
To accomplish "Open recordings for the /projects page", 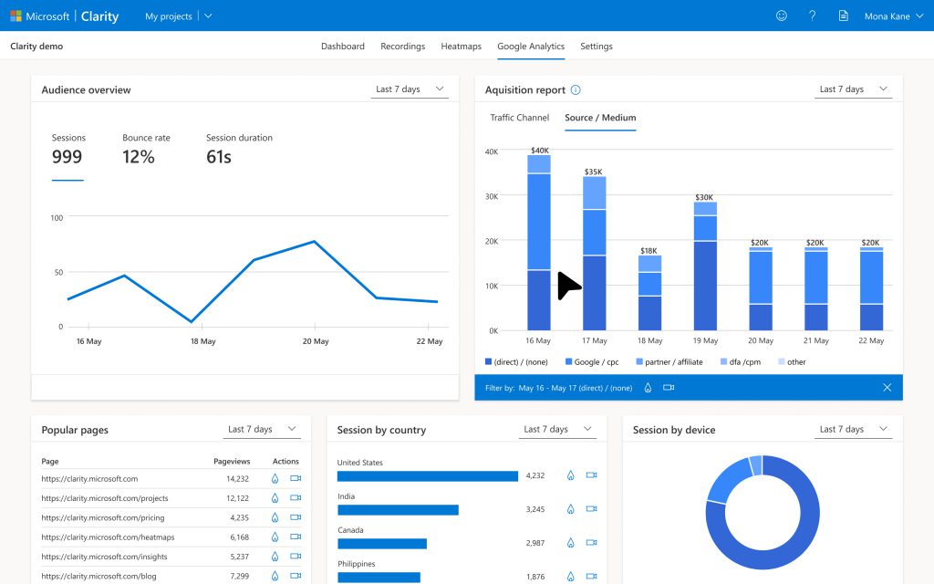I will (x=296, y=497).
